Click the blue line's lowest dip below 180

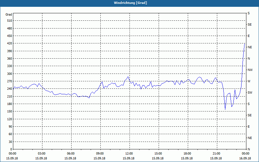(225, 110)
